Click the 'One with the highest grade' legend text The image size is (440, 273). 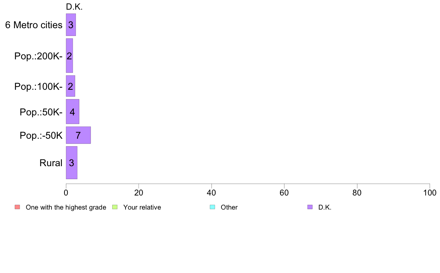tap(66, 207)
